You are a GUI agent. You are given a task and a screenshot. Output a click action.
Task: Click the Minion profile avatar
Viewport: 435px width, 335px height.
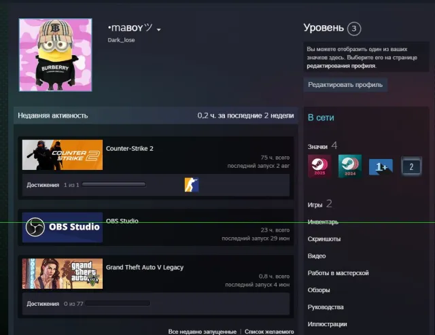(56, 55)
